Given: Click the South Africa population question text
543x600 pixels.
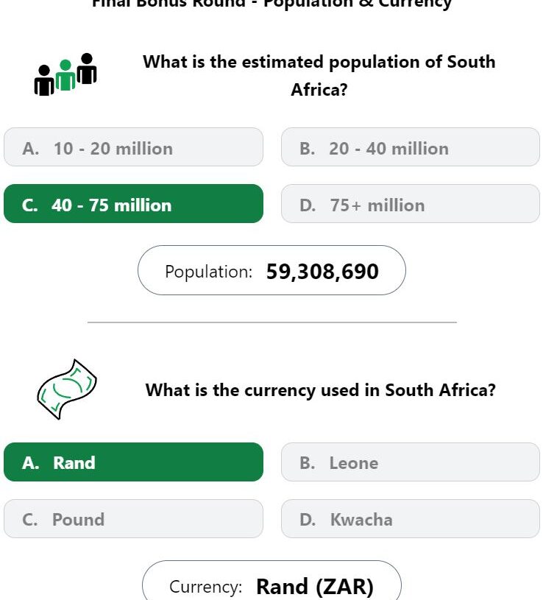Looking at the screenshot, I should [319, 75].
